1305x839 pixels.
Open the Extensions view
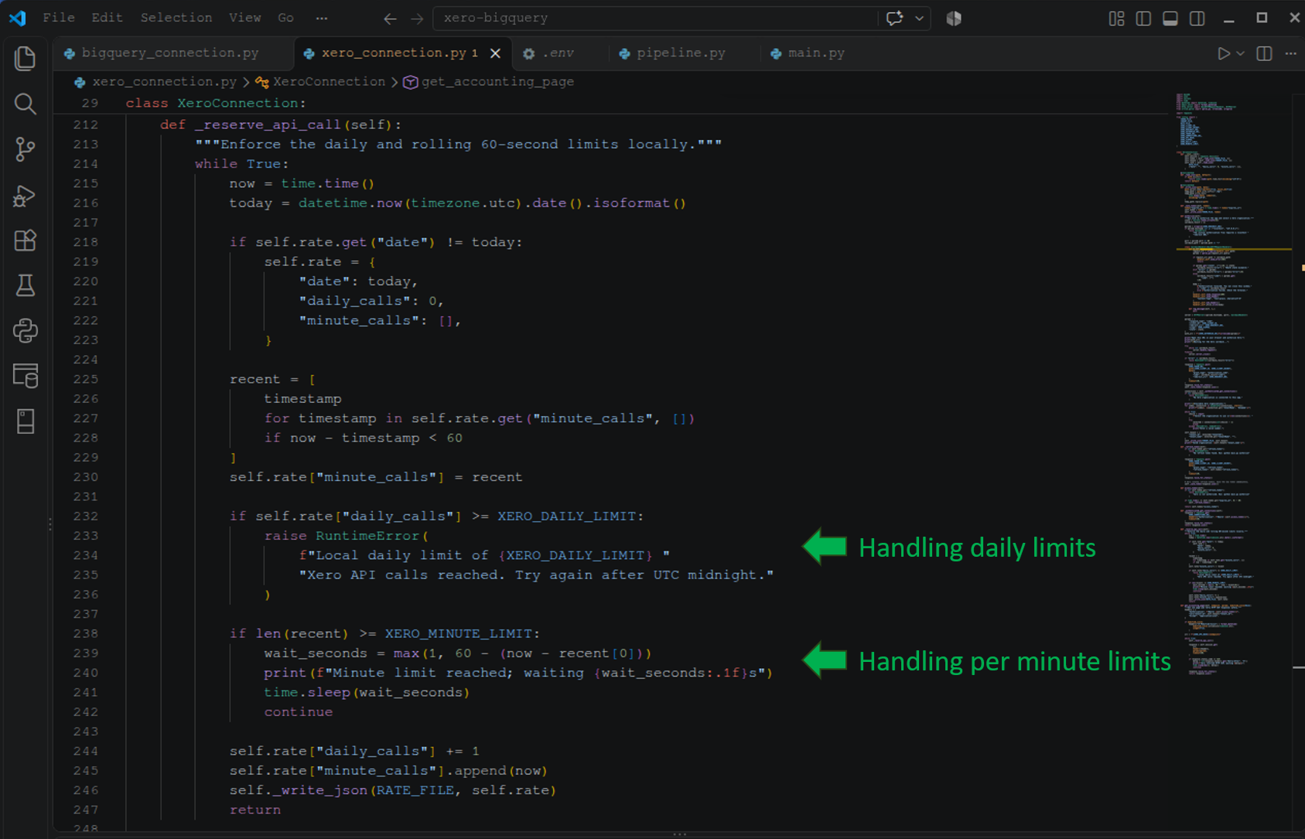coord(25,240)
